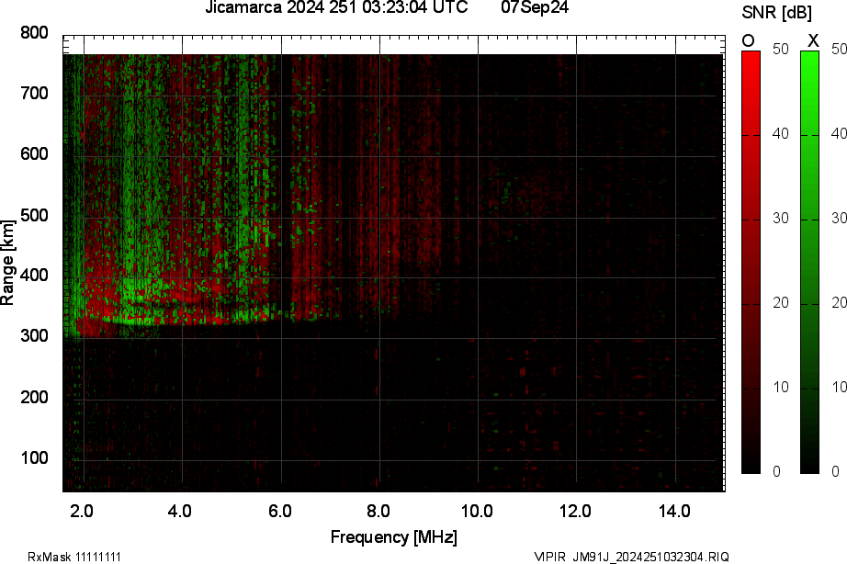Click the 50 dB tick on X color bar
The height and width of the screenshot is (564, 847).
(x=838, y=50)
